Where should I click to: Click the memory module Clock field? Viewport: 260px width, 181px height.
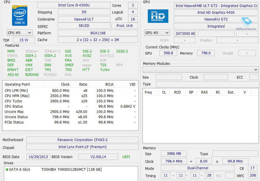pos(216,77)
